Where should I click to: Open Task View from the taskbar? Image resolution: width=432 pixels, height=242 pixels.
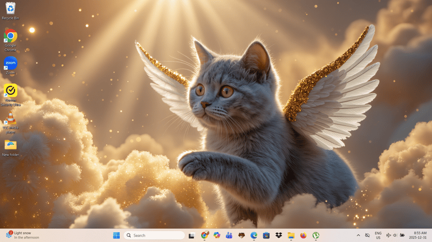(x=191, y=236)
